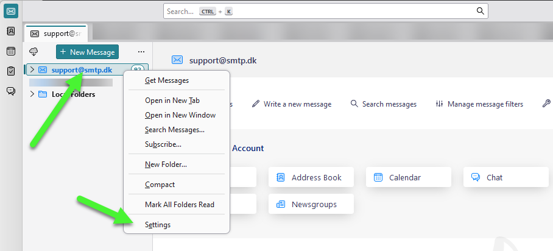Open the Chat sidebar icon
Screen dimensions: 553x251
pyautogui.click(x=11, y=91)
